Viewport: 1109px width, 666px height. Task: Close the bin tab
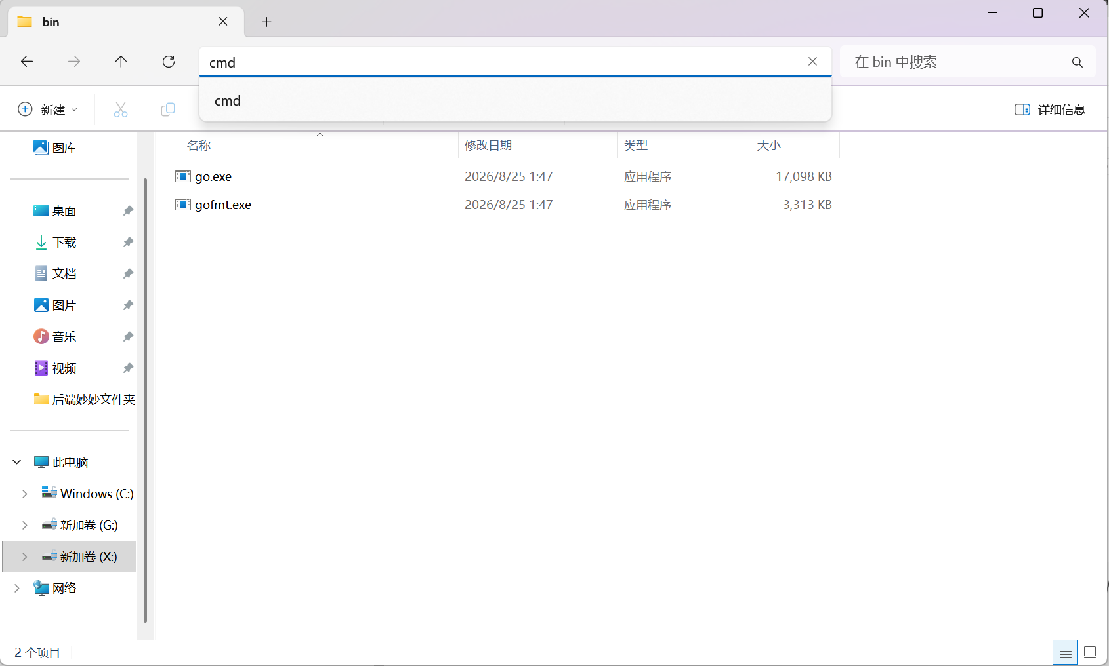coord(223,22)
